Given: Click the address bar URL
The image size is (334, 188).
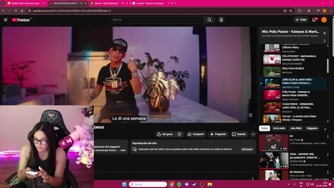Looking at the screenshot, I should coord(72,11).
